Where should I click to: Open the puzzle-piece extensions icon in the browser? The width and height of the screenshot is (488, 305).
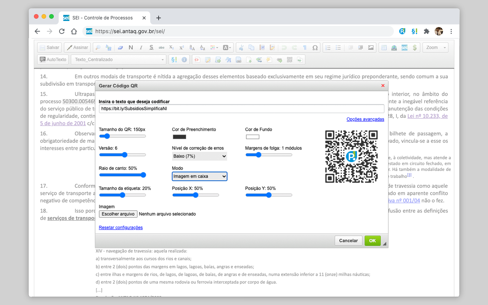pyautogui.click(x=427, y=31)
